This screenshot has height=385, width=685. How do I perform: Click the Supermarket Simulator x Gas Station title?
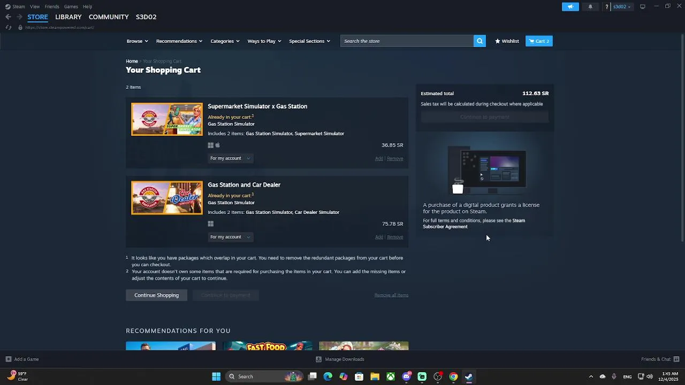(257, 106)
